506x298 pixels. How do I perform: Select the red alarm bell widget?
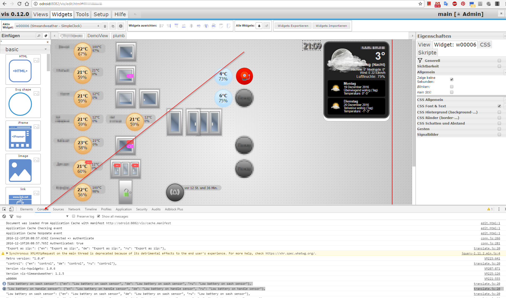coord(244,76)
